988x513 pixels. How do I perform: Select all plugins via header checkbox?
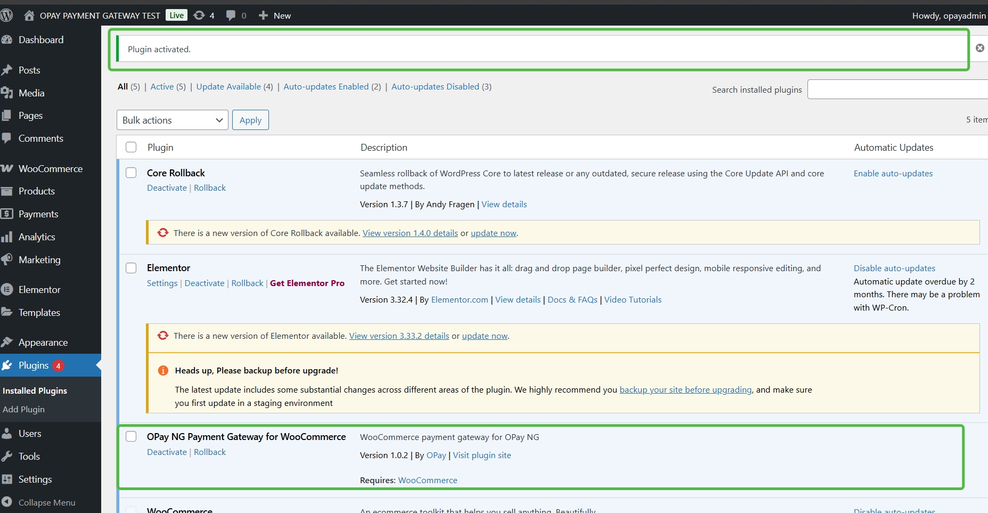point(131,147)
